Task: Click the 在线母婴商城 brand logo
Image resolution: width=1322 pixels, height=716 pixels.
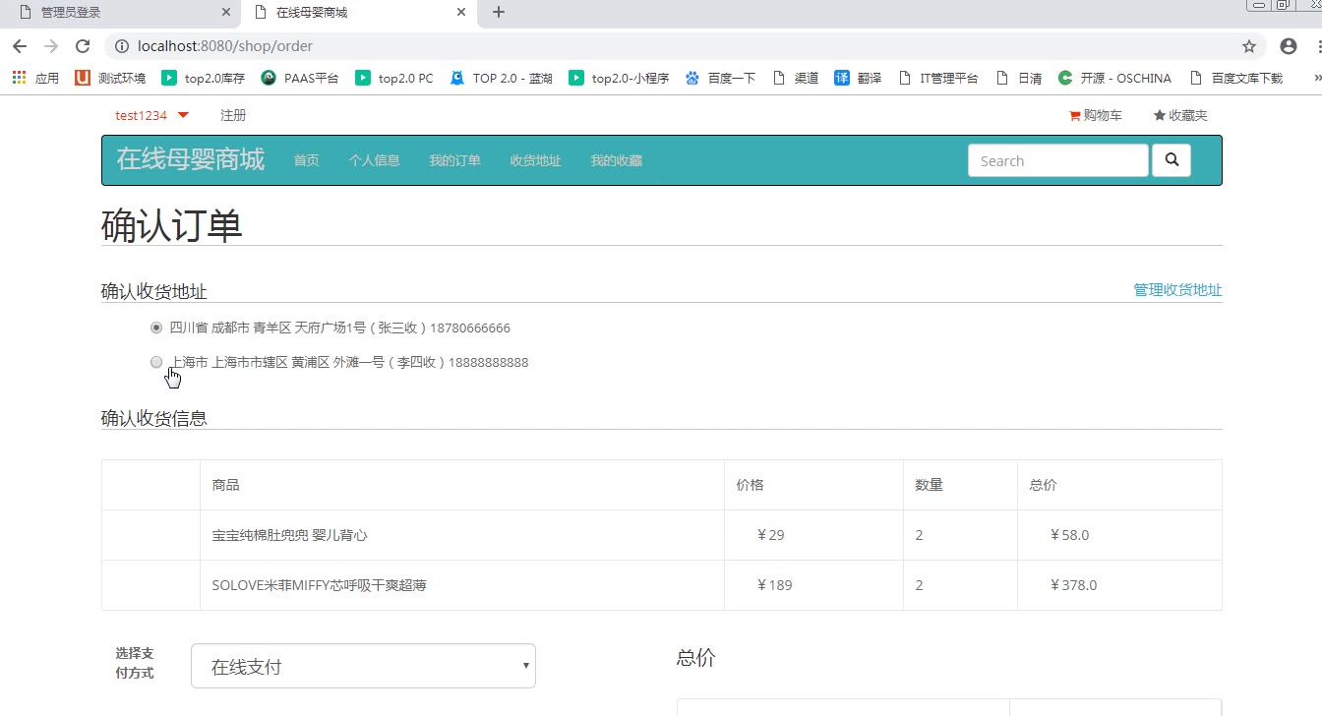Action: pyautogui.click(x=191, y=159)
